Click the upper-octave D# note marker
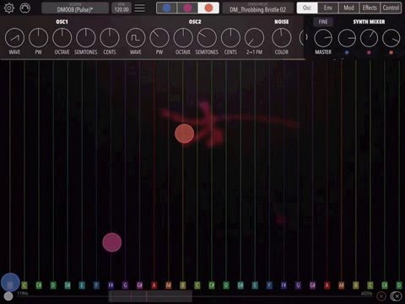This screenshot has width=405, height=304. point(240,285)
